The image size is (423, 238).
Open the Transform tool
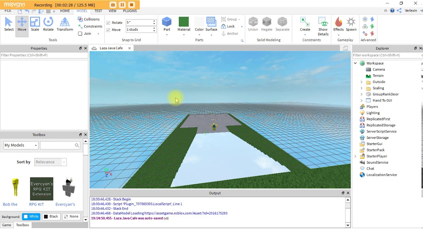coord(65,24)
